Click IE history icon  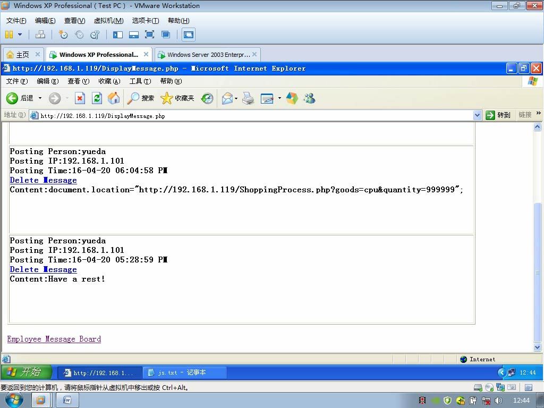click(207, 98)
